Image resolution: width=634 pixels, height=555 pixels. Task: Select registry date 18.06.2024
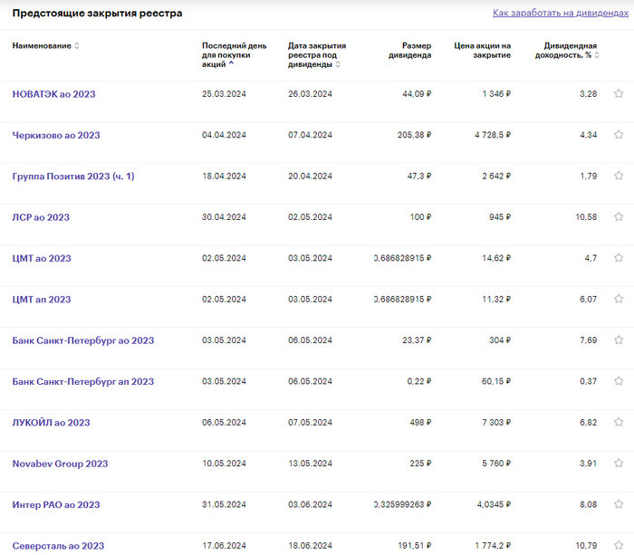tap(310, 546)
